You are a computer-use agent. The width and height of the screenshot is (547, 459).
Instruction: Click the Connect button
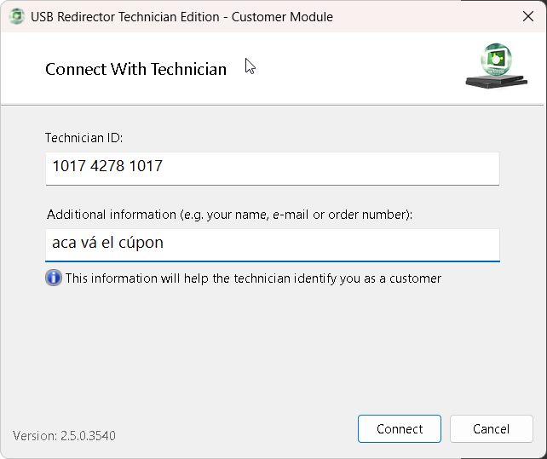click(x=399, y=428)
